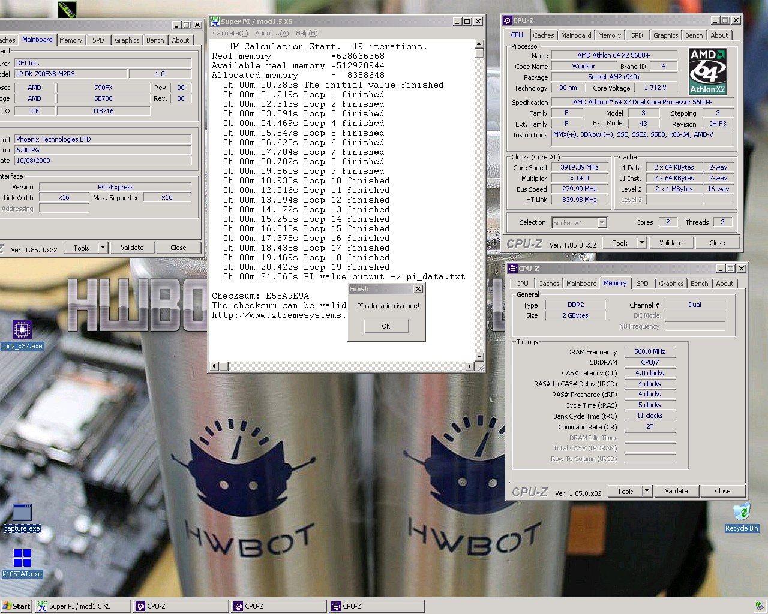Click Super PI horizontal scrollbar right arrow
The width and height of the screenshot is (768, 614).
470,366
